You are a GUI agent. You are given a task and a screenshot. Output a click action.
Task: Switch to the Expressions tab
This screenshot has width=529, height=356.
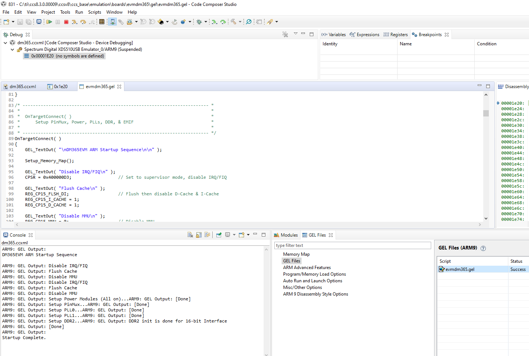coord(364,35)
